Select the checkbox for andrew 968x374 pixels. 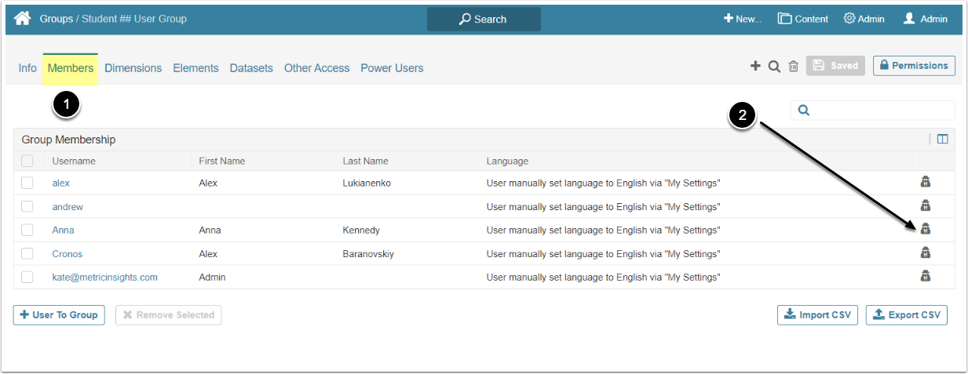[x=27, y=206]
